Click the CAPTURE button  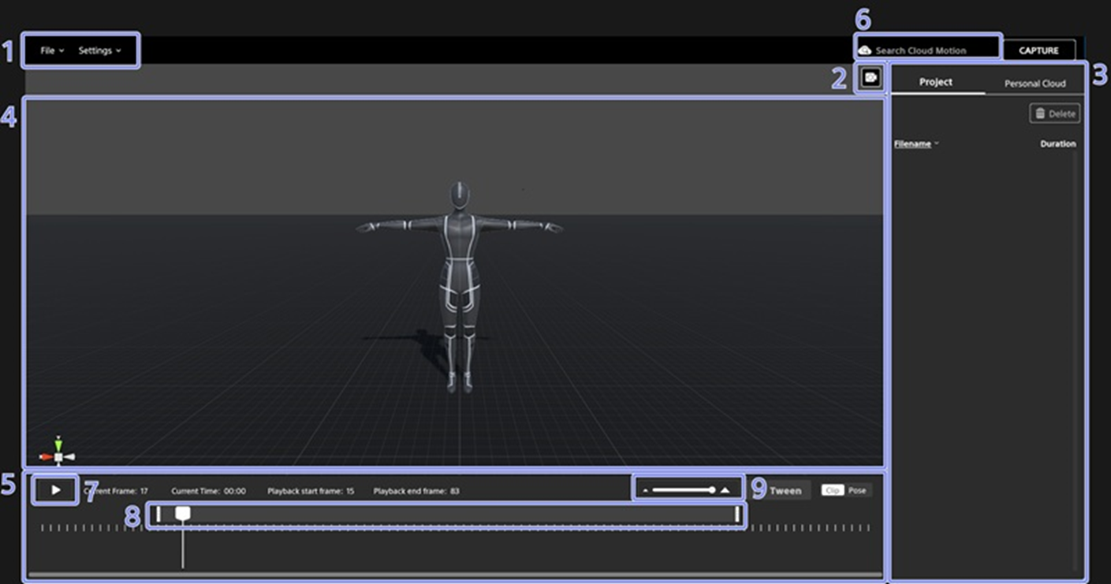click(1038, 50)
